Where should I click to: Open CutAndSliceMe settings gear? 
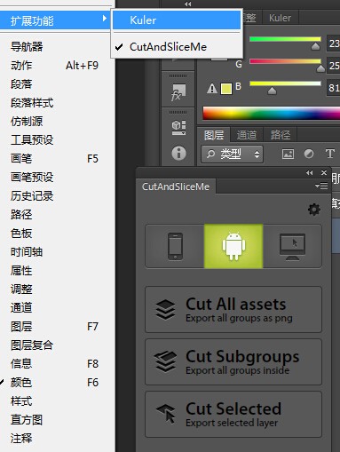tap(314, 210)
